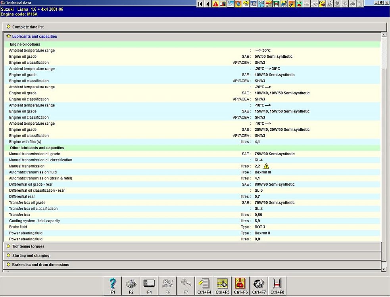Click the -18°C ambient temperature value
Screen dimensions: 390x297
(263, 105)
